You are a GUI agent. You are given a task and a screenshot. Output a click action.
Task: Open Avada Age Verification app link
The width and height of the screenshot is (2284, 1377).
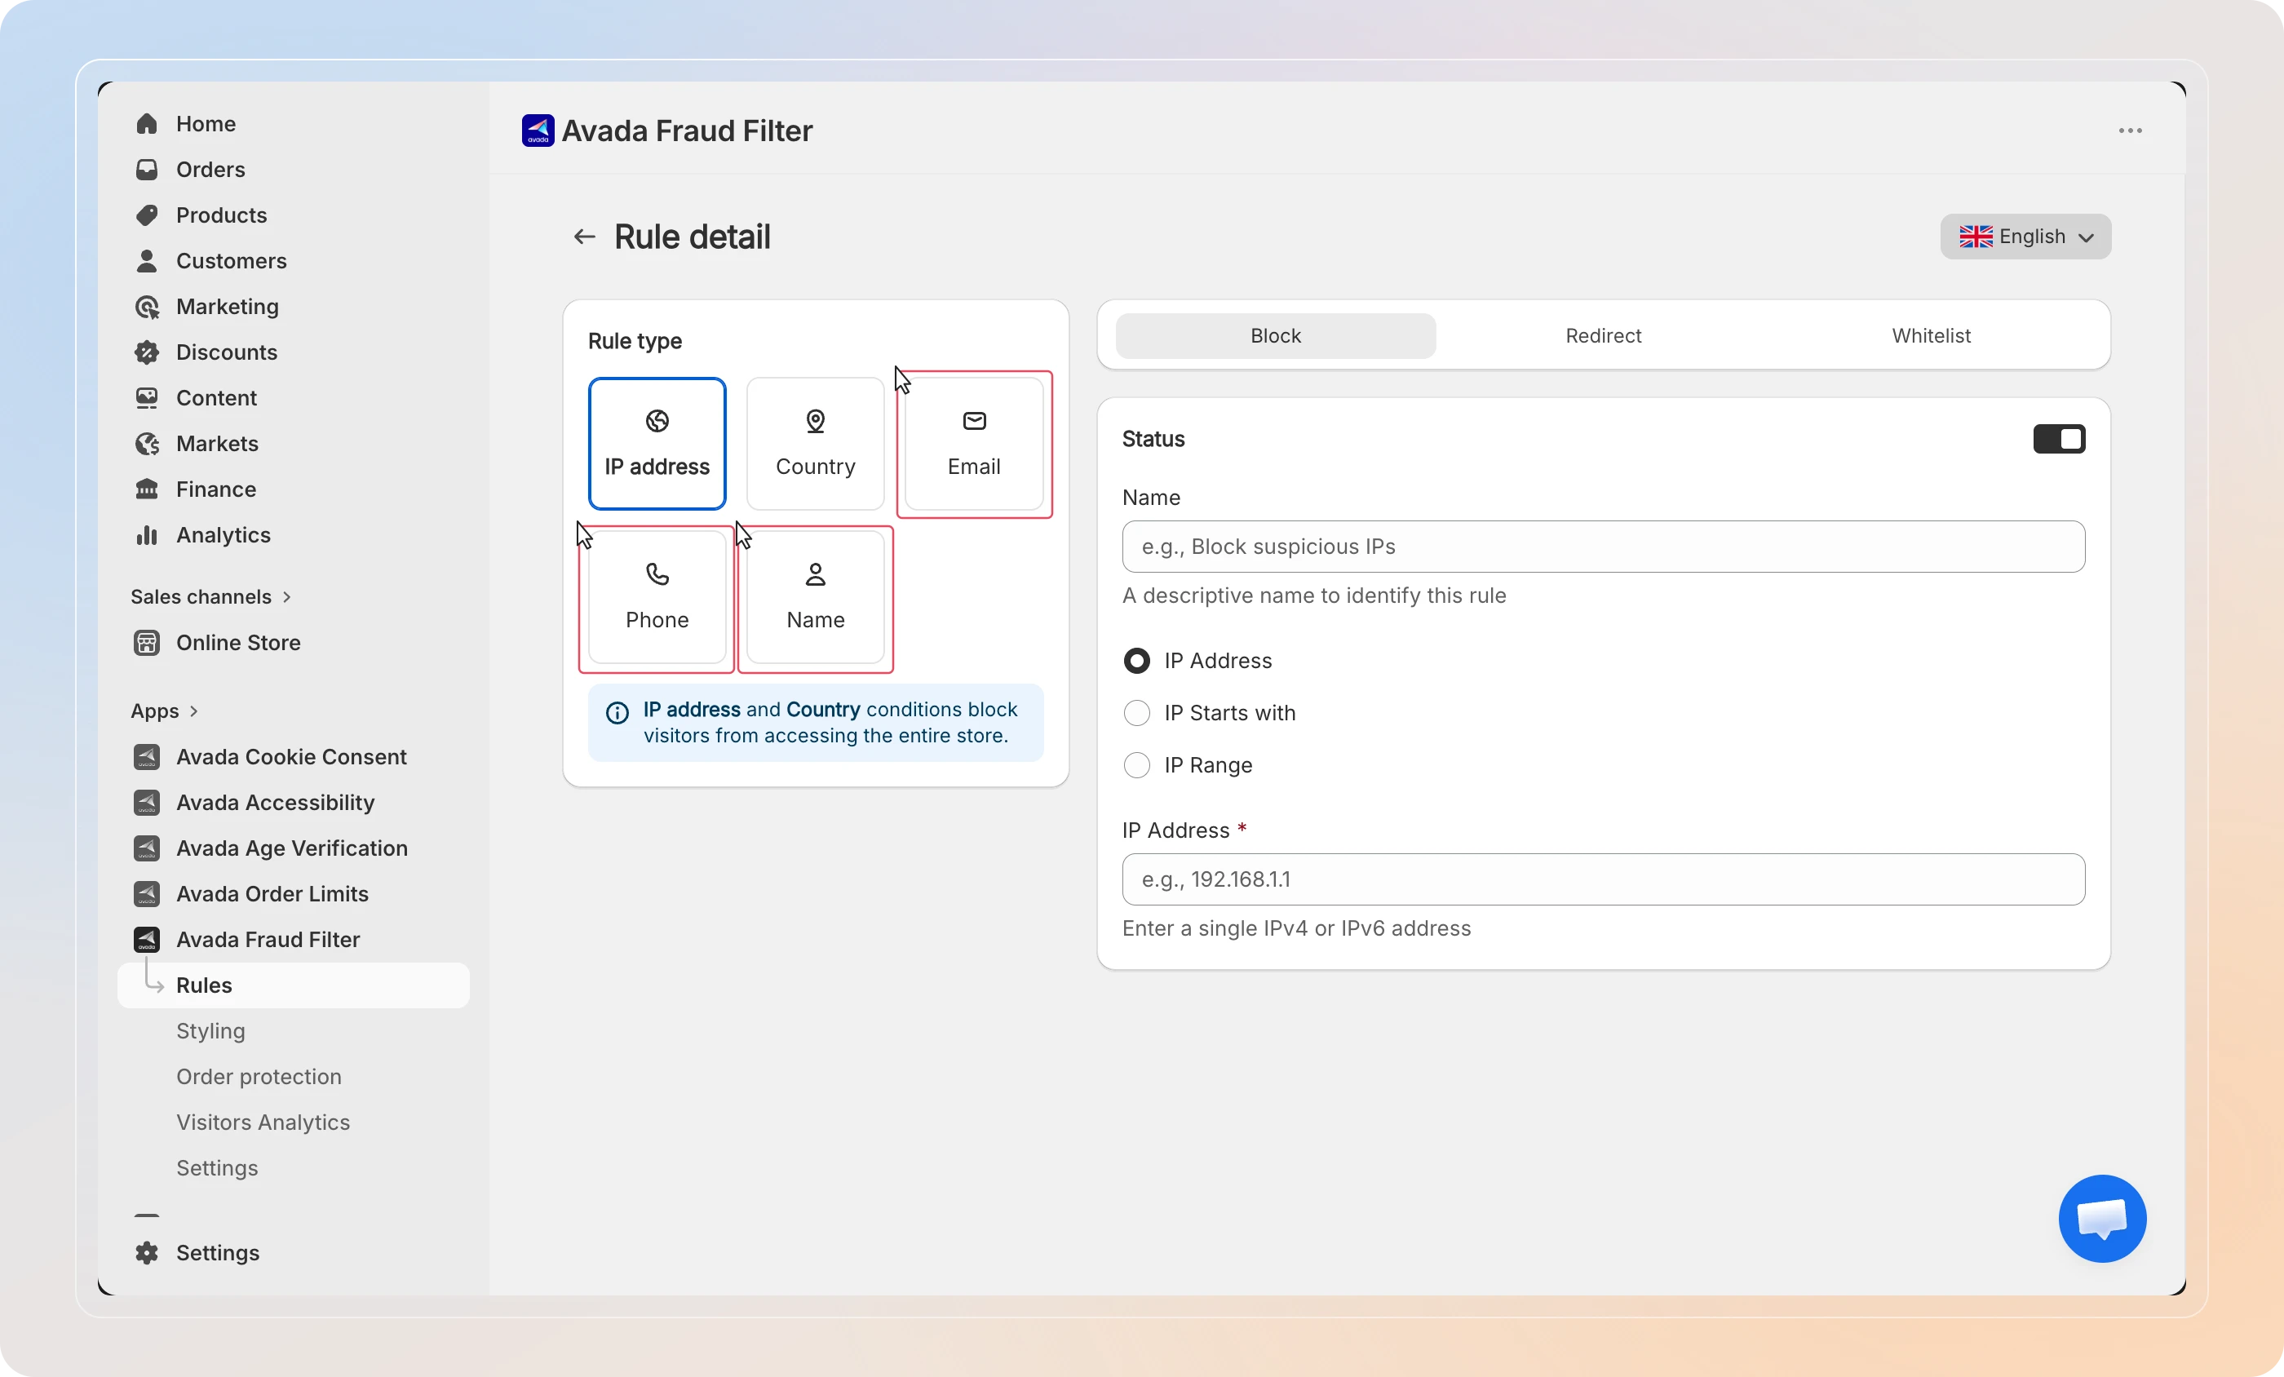click(x=292, y=848)
